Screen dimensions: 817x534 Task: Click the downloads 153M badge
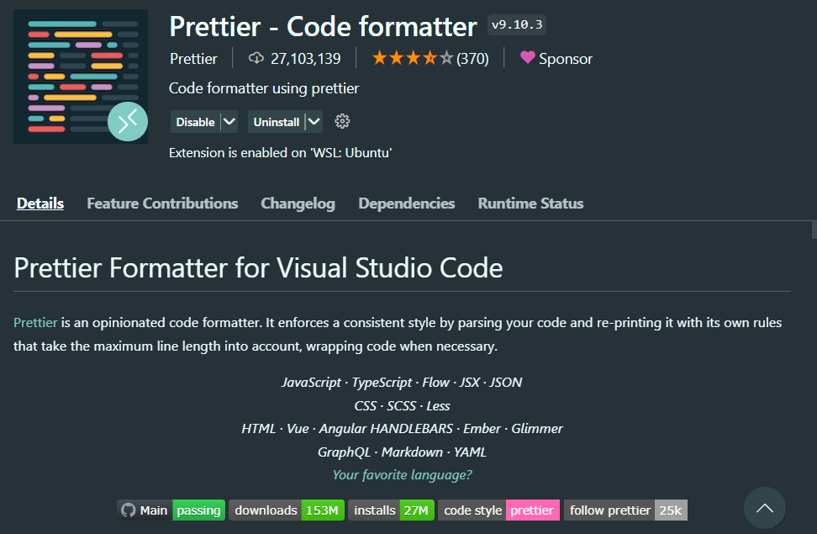(x=287, y=510)
